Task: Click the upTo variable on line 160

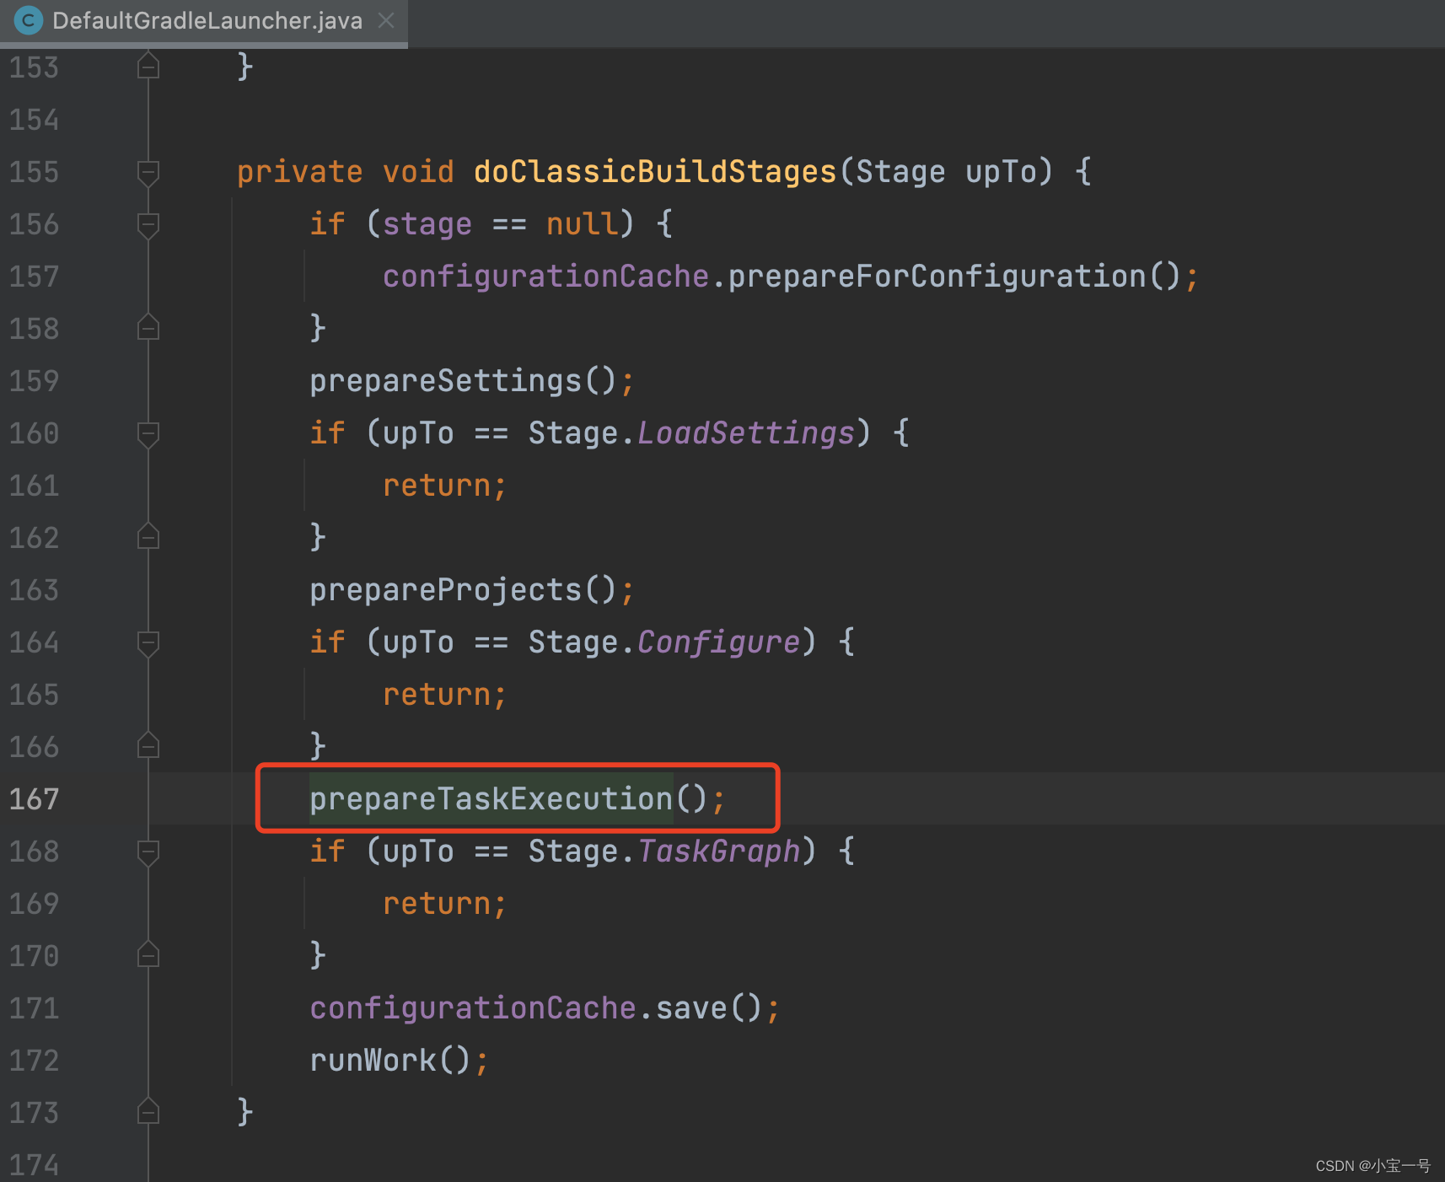Action: [x=418, y=433]
